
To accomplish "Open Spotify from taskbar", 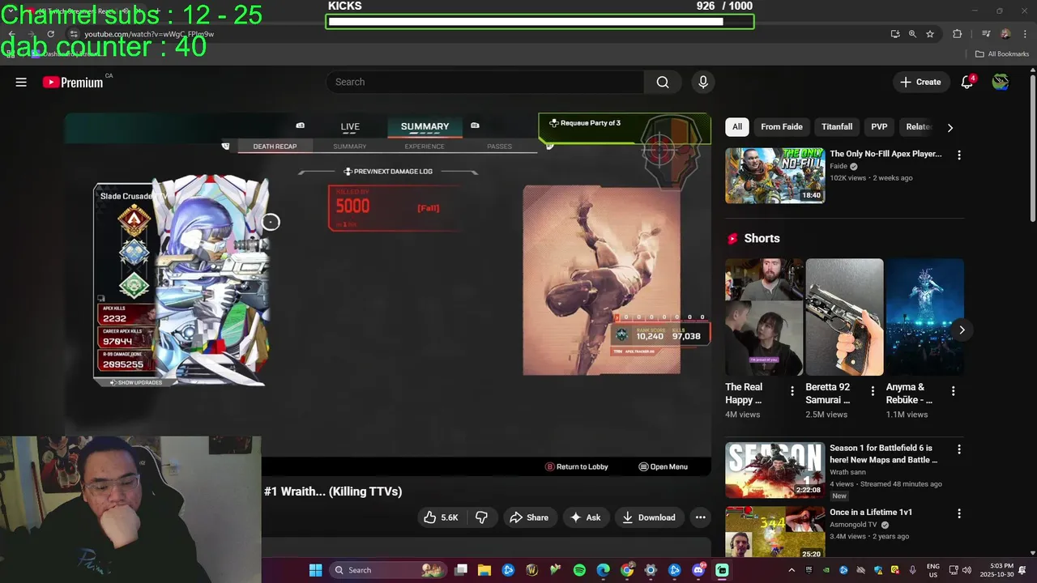I will tap(579, 570).
